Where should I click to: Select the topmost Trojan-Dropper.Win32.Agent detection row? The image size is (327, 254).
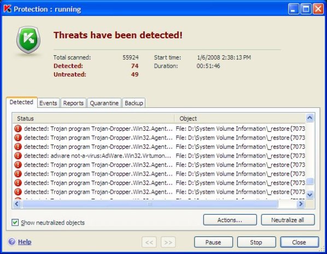pyautogui.click(x=159, y=129)
